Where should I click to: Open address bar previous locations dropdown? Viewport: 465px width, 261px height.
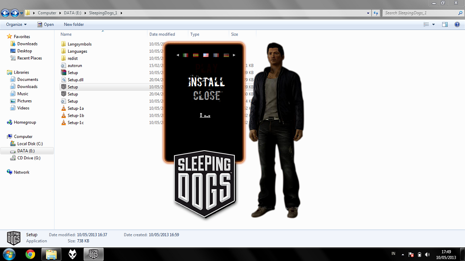click(x=368, y=13)
